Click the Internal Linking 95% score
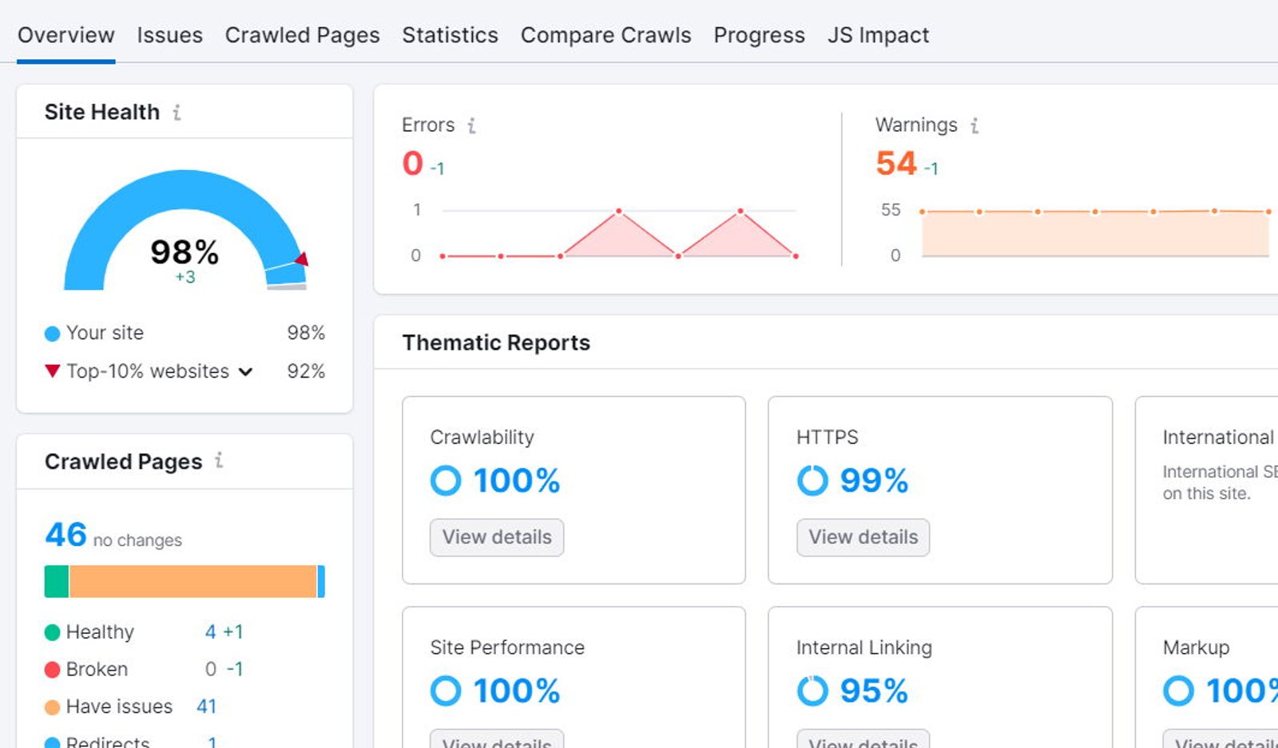Screen dimensions: 1278x748 click(x=874, y=691)
